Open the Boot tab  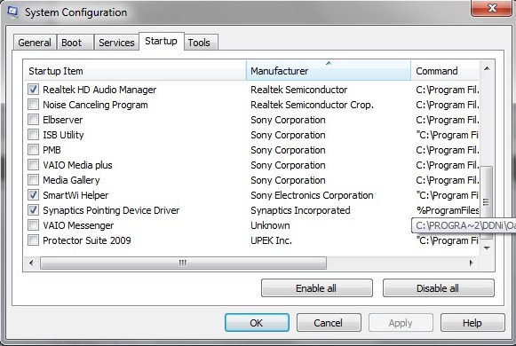[75, 43]
